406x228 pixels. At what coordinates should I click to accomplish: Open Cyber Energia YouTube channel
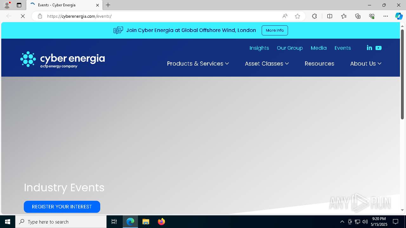[378, 48]
